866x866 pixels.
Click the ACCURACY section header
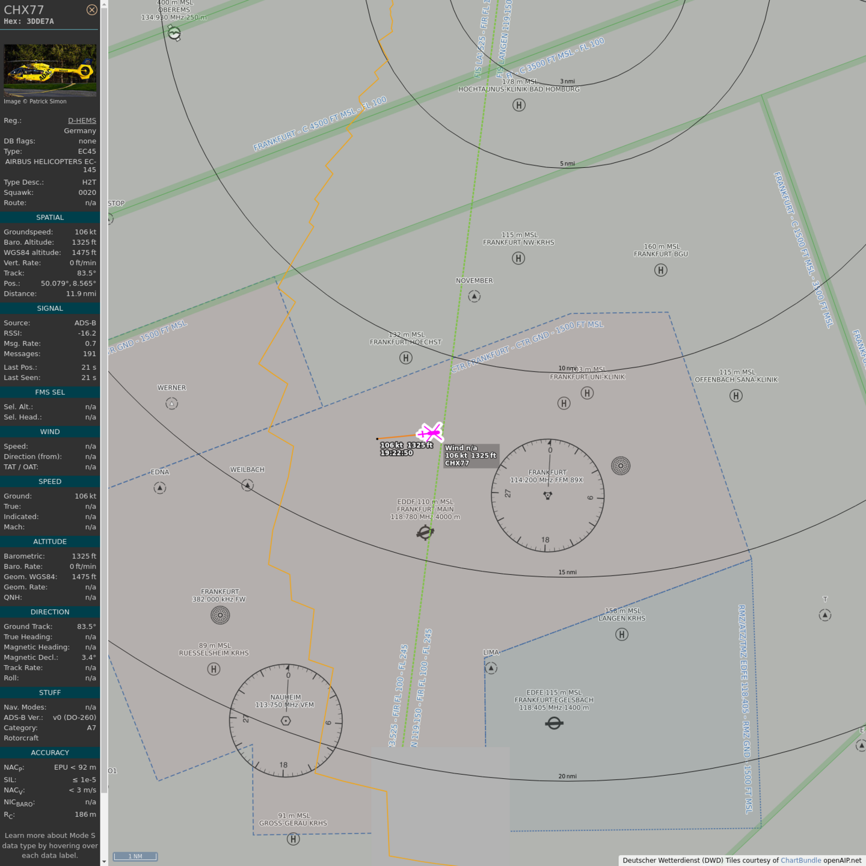(x=50, y=753)
